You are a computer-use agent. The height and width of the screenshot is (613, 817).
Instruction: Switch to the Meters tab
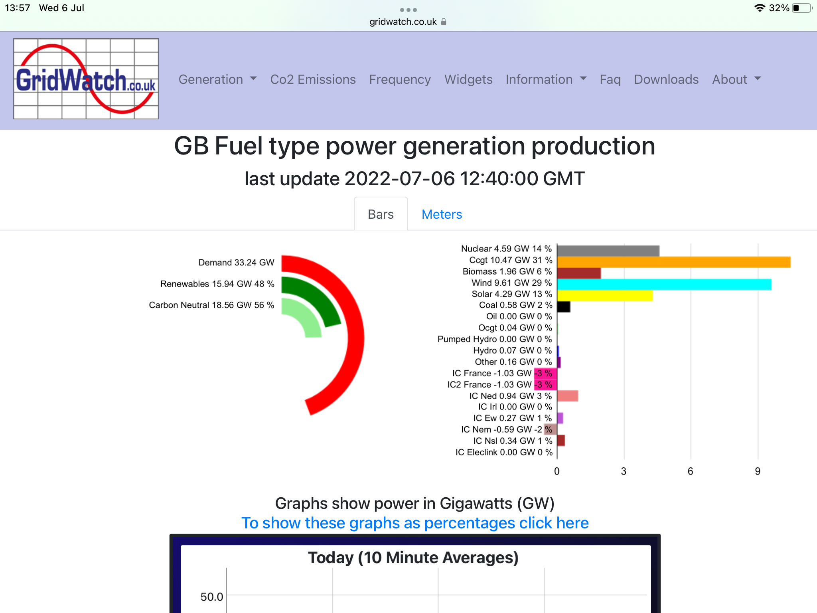(442, 214)
